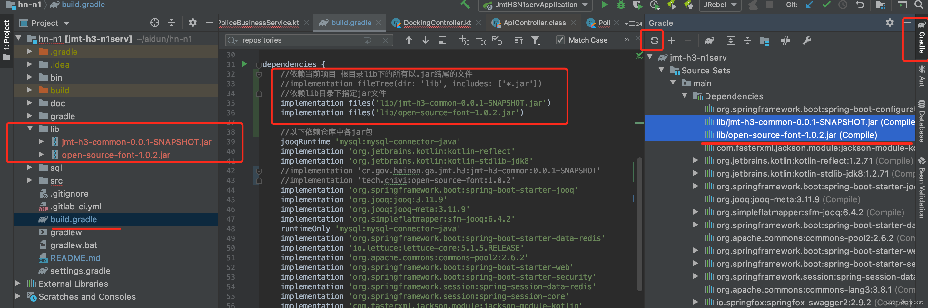The image size is (928, 308).
Task: Open Project panel options gear icon
Action: tap(193, 23)
